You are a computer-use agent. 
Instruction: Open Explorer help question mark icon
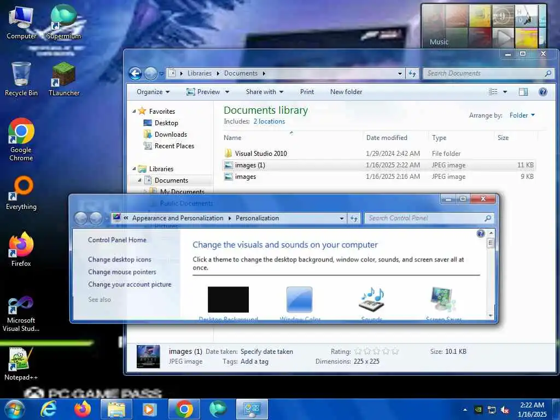click(x=543, y=92)
